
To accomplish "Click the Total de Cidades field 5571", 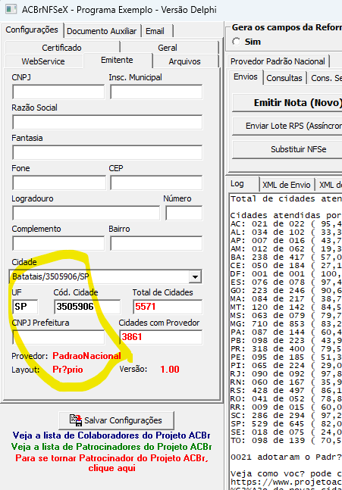I will 168,307.
